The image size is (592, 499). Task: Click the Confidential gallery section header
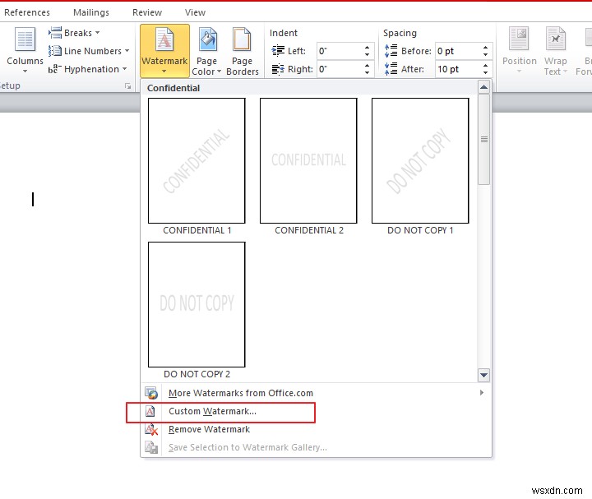[309, 88]
